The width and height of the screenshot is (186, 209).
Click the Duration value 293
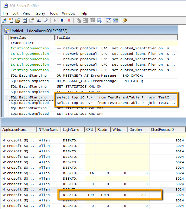pyautogui.click(x=144, y=195)
